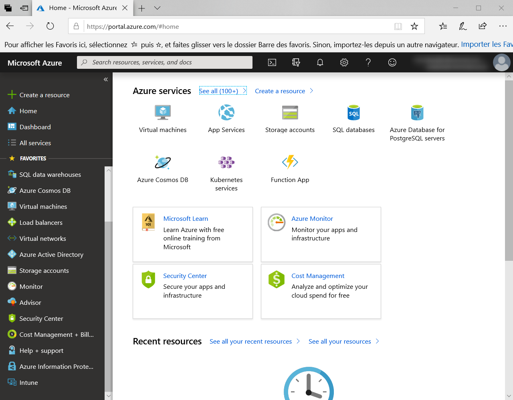The image size is (513, 400).
Task: Select Dashboard in the left menu
Action: point(35,127)
